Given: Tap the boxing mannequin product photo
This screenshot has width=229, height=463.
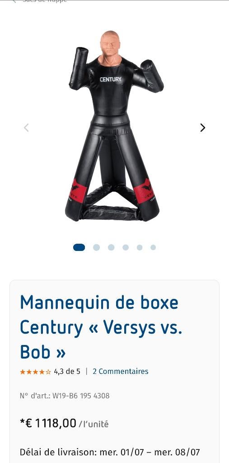Looking at the screenshot, I should [115, 126].
